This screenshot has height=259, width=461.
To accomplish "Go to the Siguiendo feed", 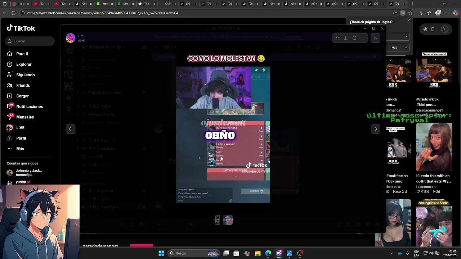I will pyautogui.click(x=25, y=75).
